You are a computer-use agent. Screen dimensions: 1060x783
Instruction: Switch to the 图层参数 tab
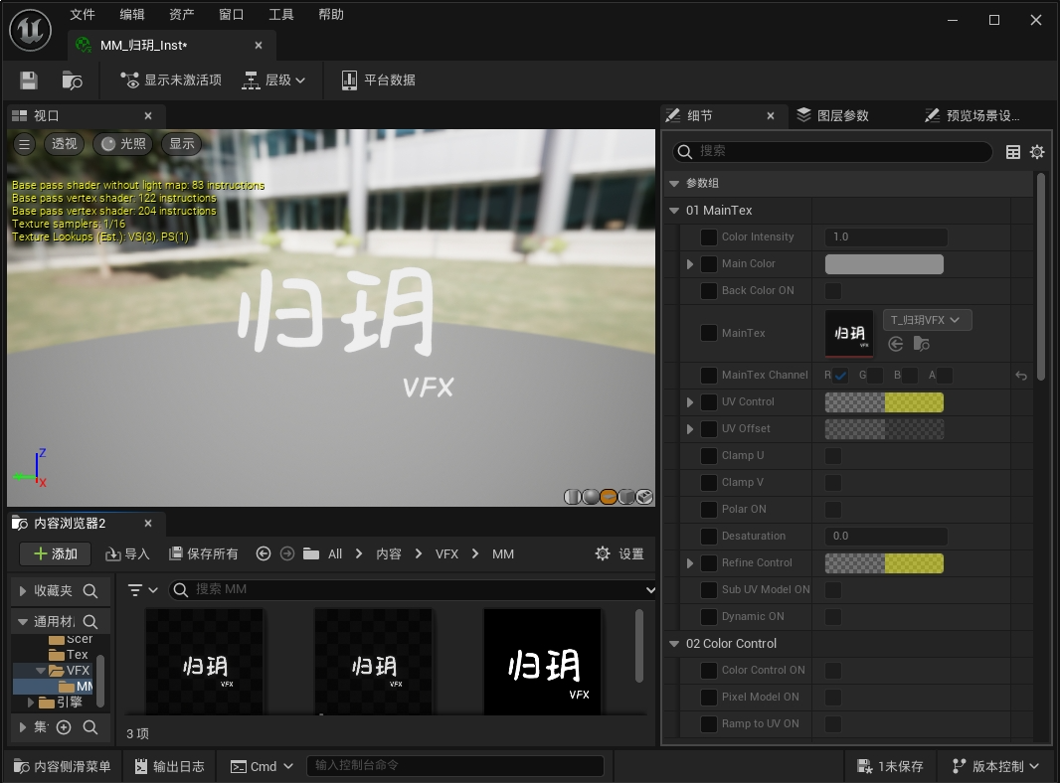pos(833,116)
